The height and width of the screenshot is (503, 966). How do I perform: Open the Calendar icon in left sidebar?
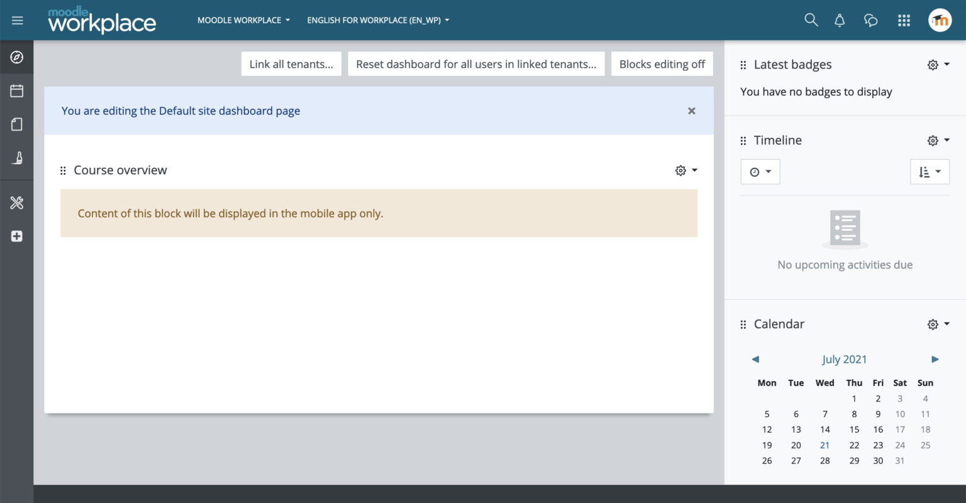click(x=17, y=90)
